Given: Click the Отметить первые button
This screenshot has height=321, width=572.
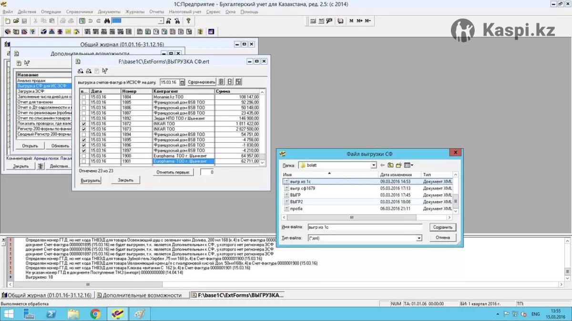Looking at the screenshot, I should [x=174, y=172].
